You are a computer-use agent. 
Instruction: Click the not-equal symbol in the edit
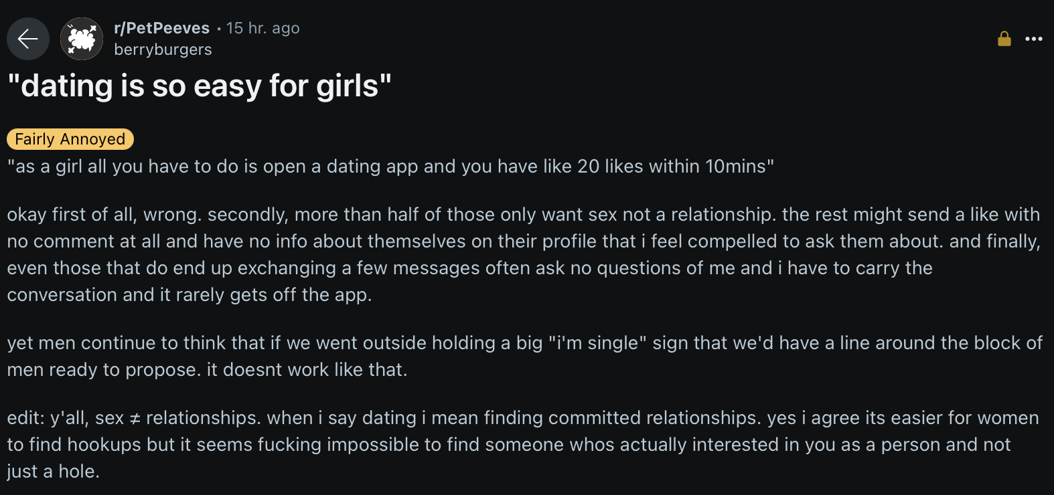click(x=135, y=419)
